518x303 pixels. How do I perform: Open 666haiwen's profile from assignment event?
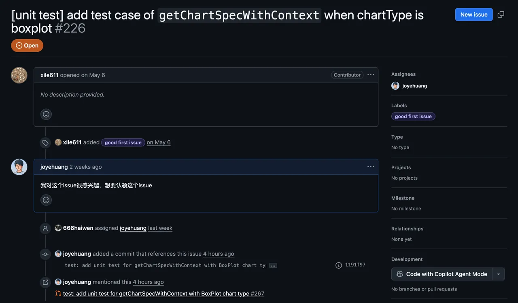78,228
